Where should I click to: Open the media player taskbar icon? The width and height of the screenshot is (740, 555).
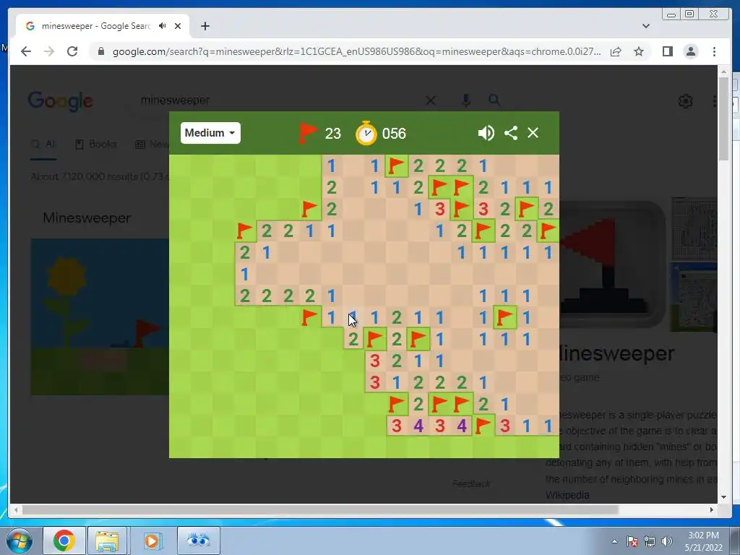[152, 541]
